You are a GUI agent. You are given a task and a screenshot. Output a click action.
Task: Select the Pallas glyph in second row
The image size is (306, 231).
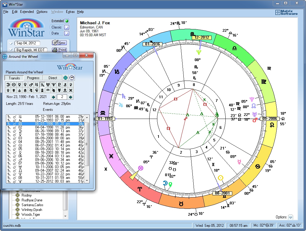[8, 90]
